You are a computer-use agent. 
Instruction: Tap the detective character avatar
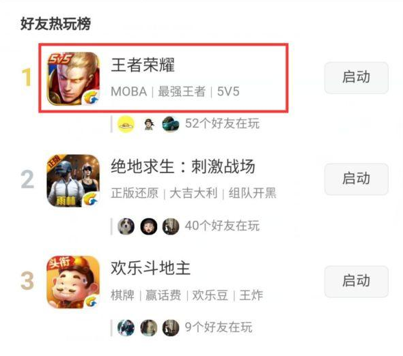148,124
